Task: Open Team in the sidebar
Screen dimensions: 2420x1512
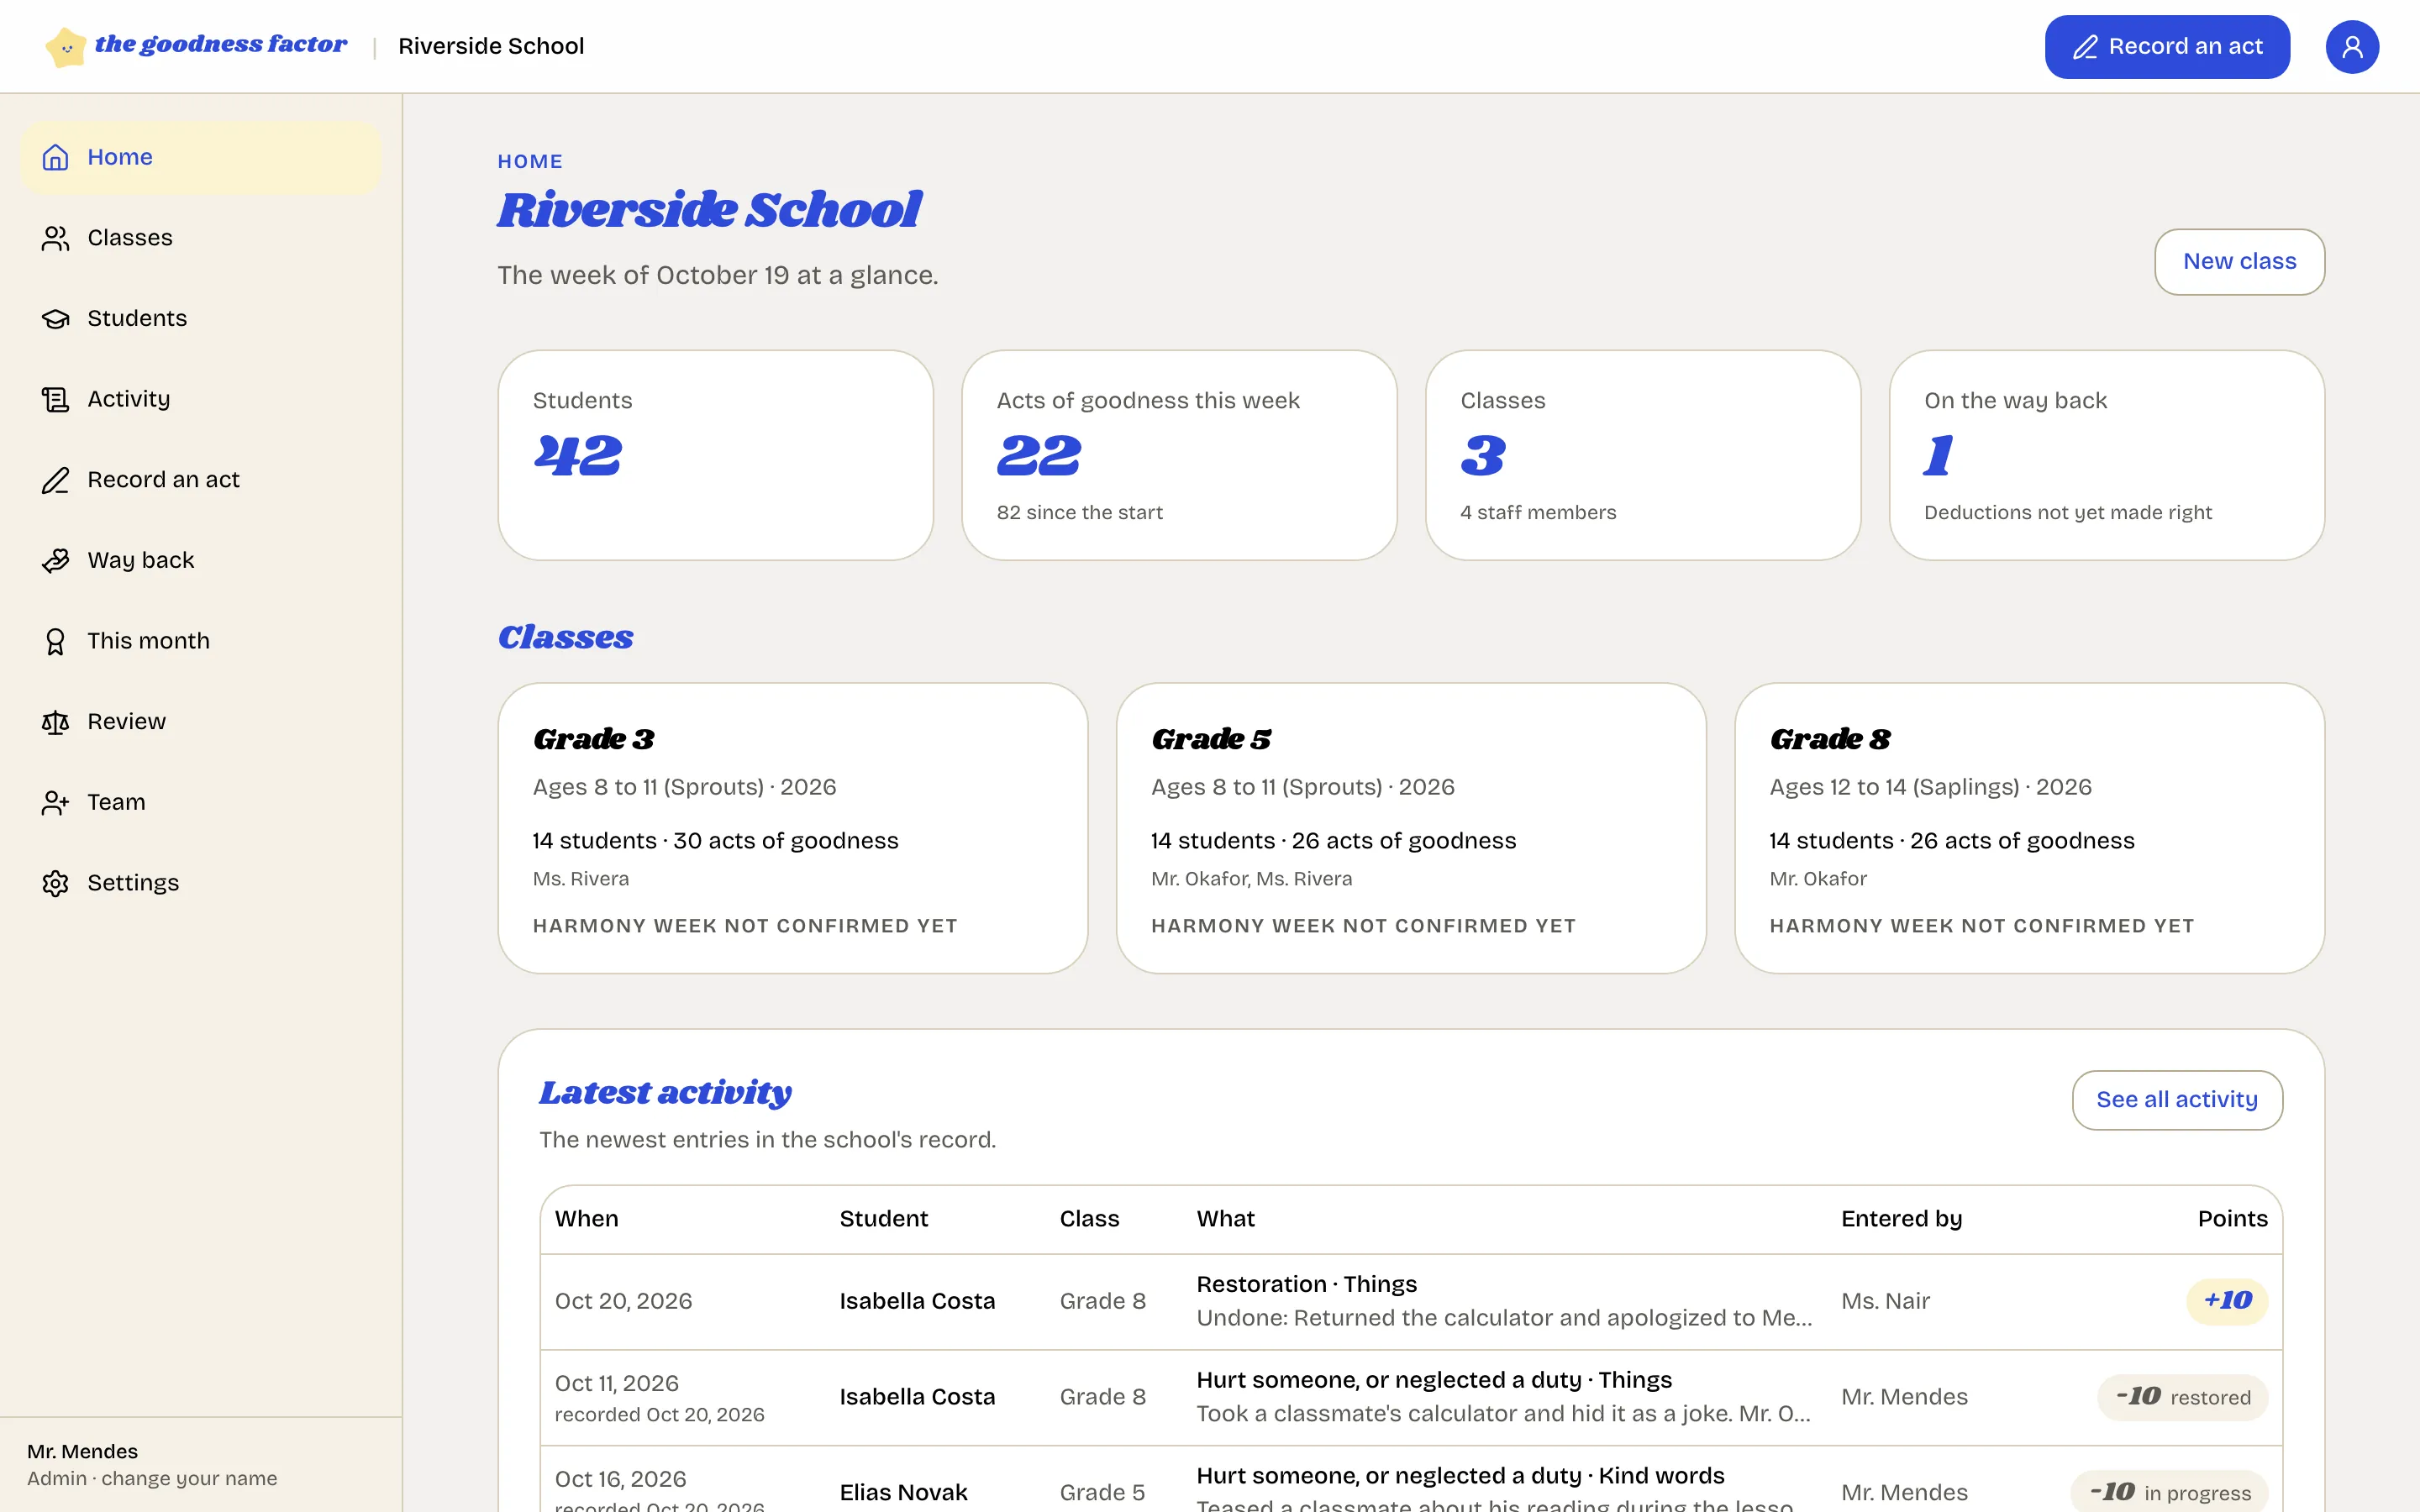Action: 200,803
